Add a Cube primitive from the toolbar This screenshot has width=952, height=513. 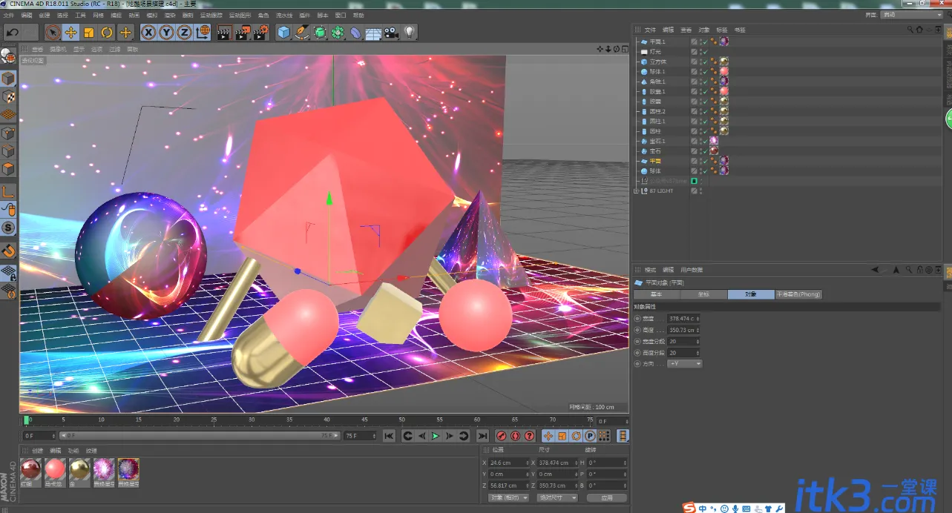283,32
